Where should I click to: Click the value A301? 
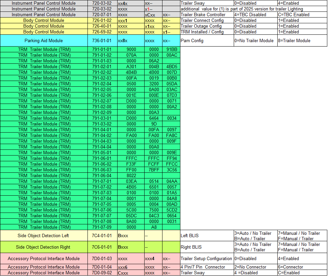(131, 66)
